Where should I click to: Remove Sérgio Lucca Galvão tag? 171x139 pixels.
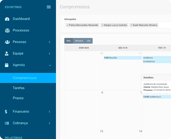point(102,25)
